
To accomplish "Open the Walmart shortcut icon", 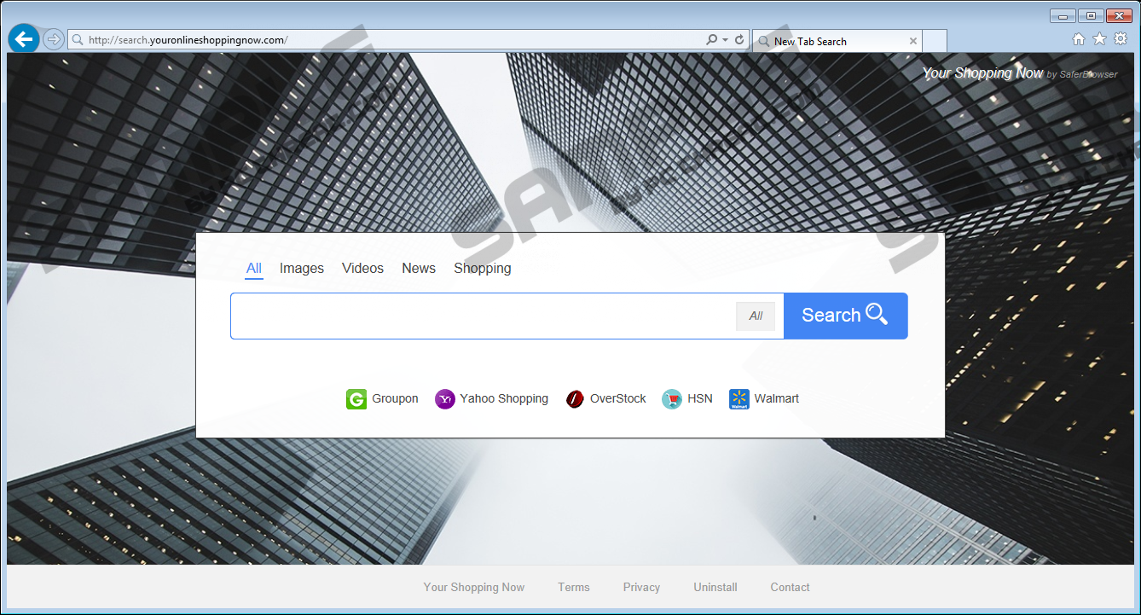I will pos(738,399).
